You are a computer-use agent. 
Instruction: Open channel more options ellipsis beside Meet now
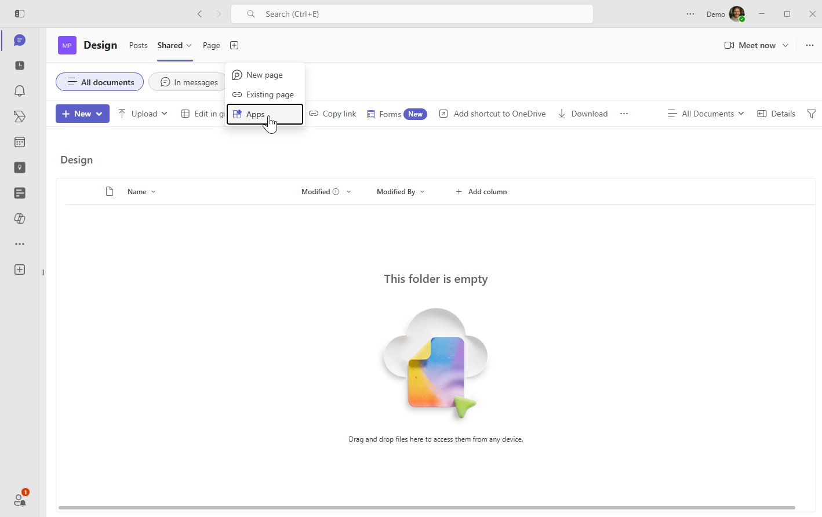click(x=810, y=45)
